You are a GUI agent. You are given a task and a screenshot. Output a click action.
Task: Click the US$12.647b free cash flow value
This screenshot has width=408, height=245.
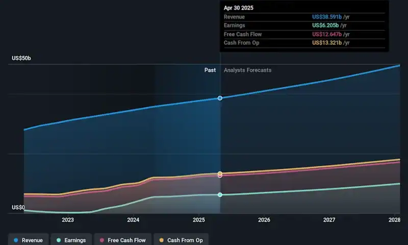[x=327, y=34]
